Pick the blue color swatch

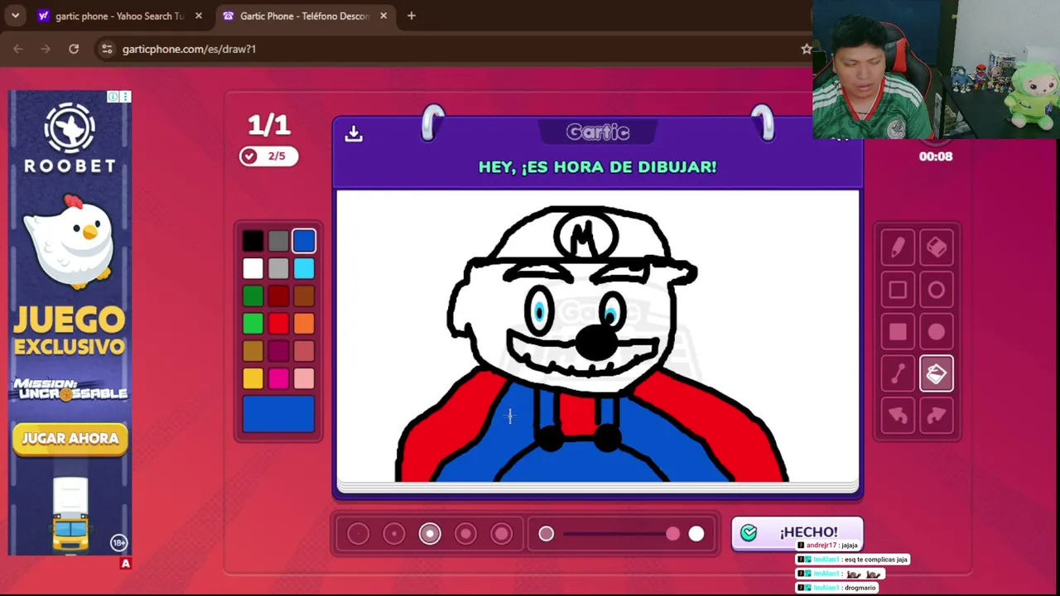[304, 241]
